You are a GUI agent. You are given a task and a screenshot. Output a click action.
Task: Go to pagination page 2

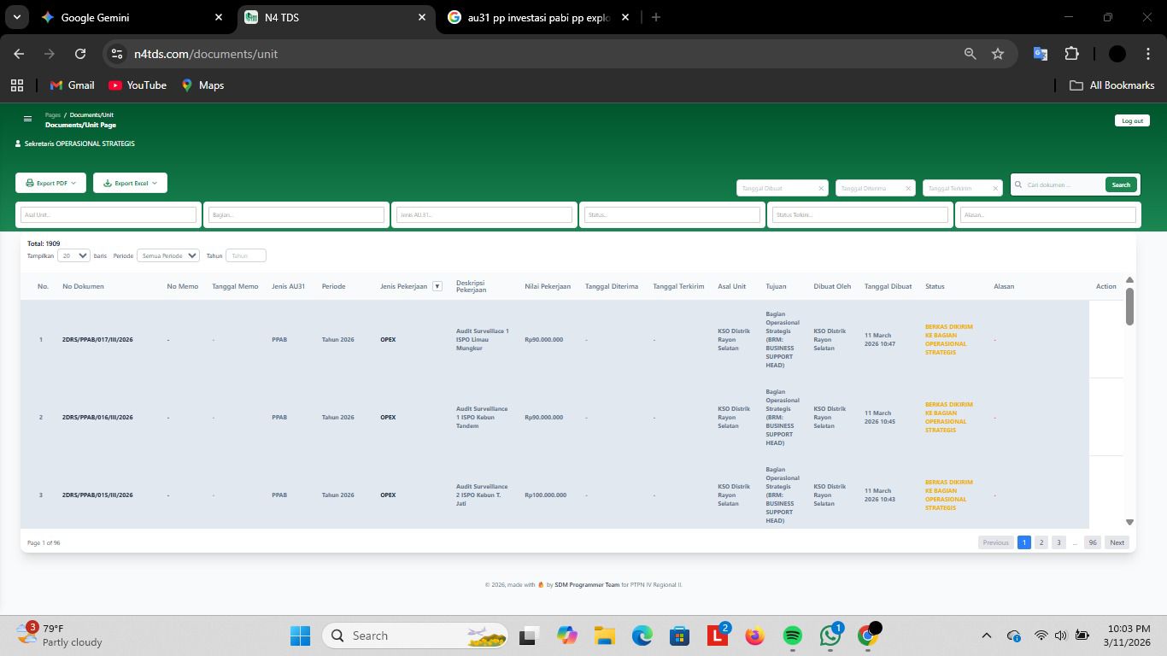pos(1041,542)
